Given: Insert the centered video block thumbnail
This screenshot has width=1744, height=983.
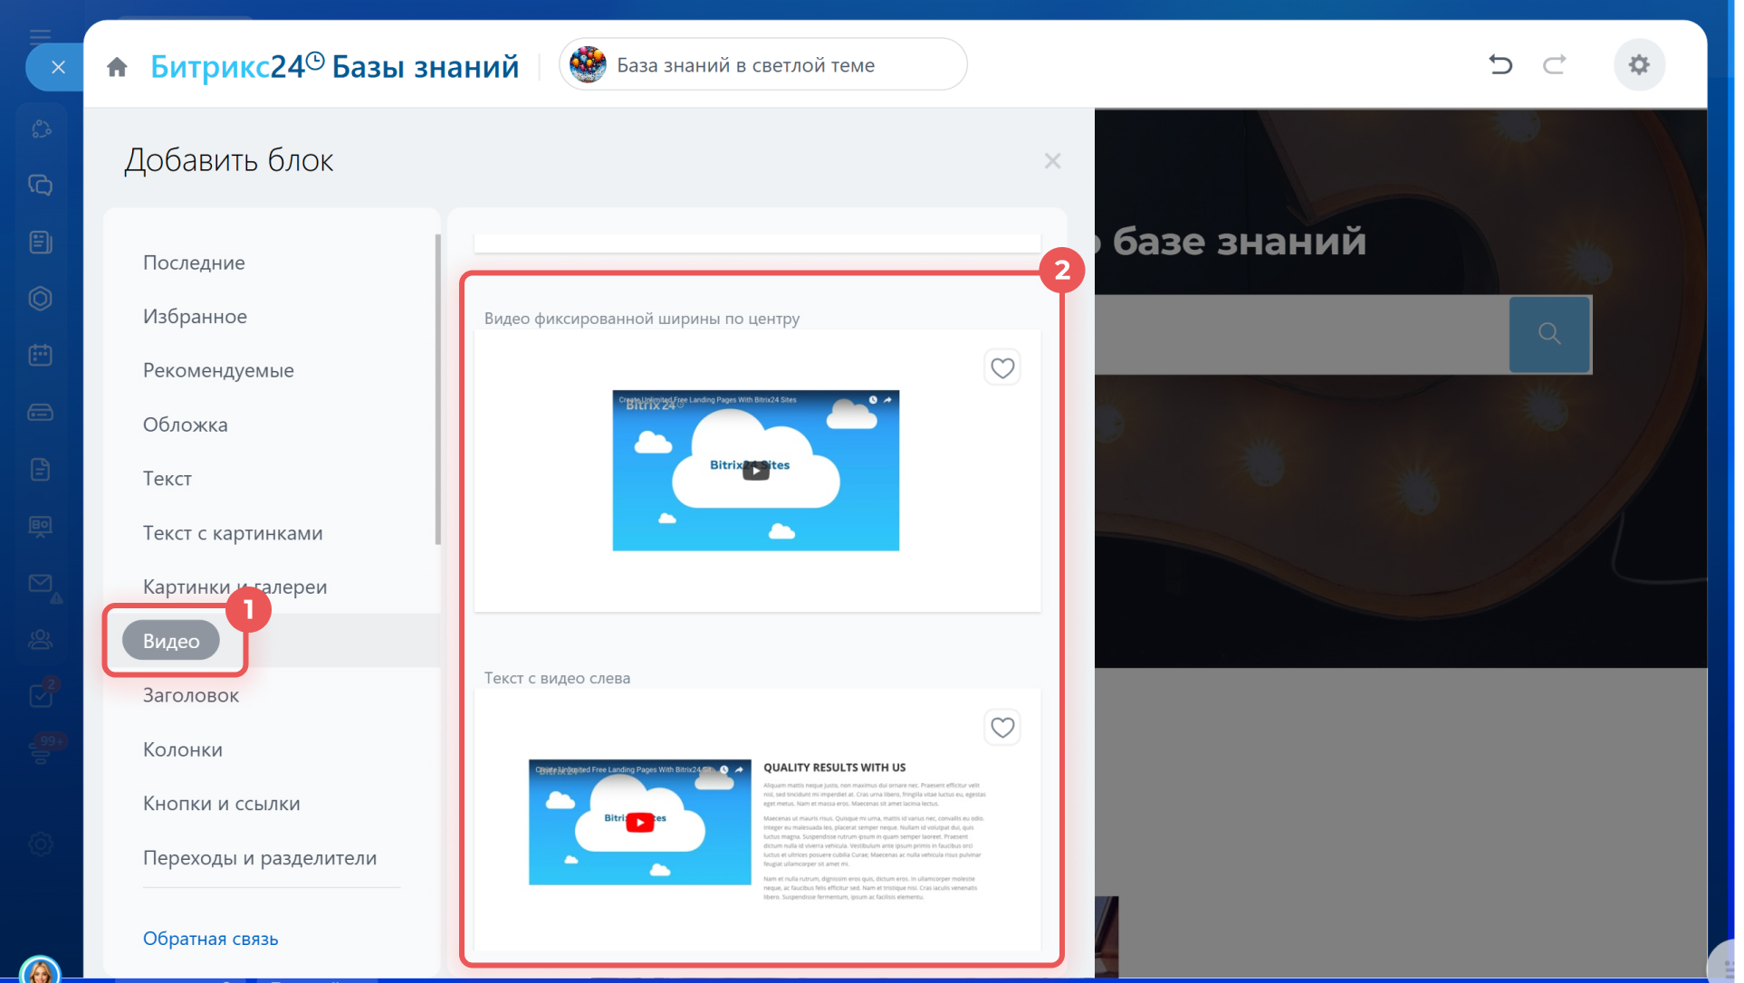Looking at the screenshot, I should pos(755,471).
